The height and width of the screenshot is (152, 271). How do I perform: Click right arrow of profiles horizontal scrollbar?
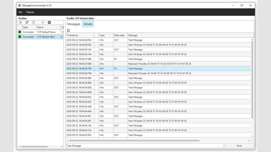tap(61, 147)
